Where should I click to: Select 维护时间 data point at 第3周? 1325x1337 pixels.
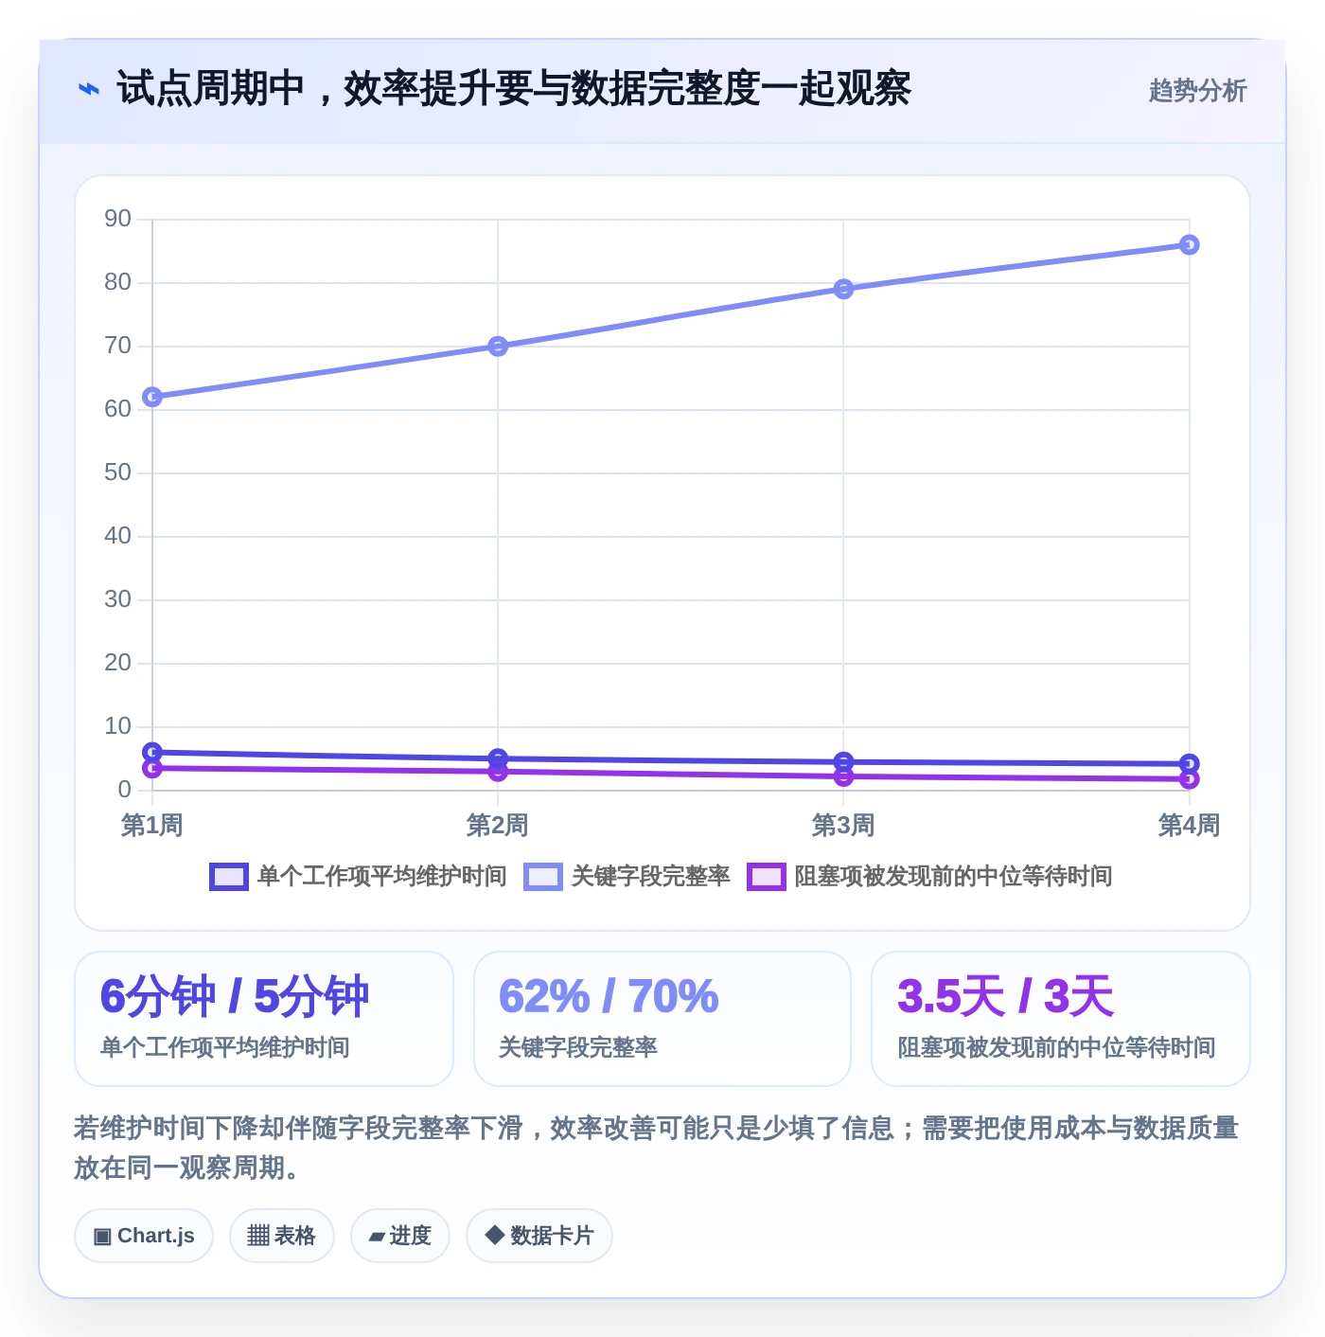coord(843,761)
